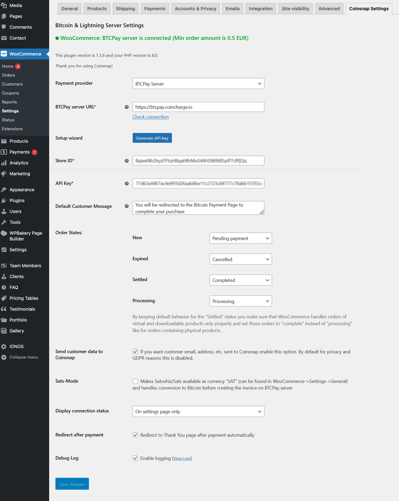Image resolution: width=399 pixels, height=501 pixels.
Task: Click the Pages icon in sidebar
Action: pyautogui.click(x=4, y=16)
